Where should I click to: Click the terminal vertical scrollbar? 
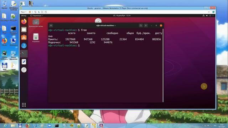click(163, 65)
